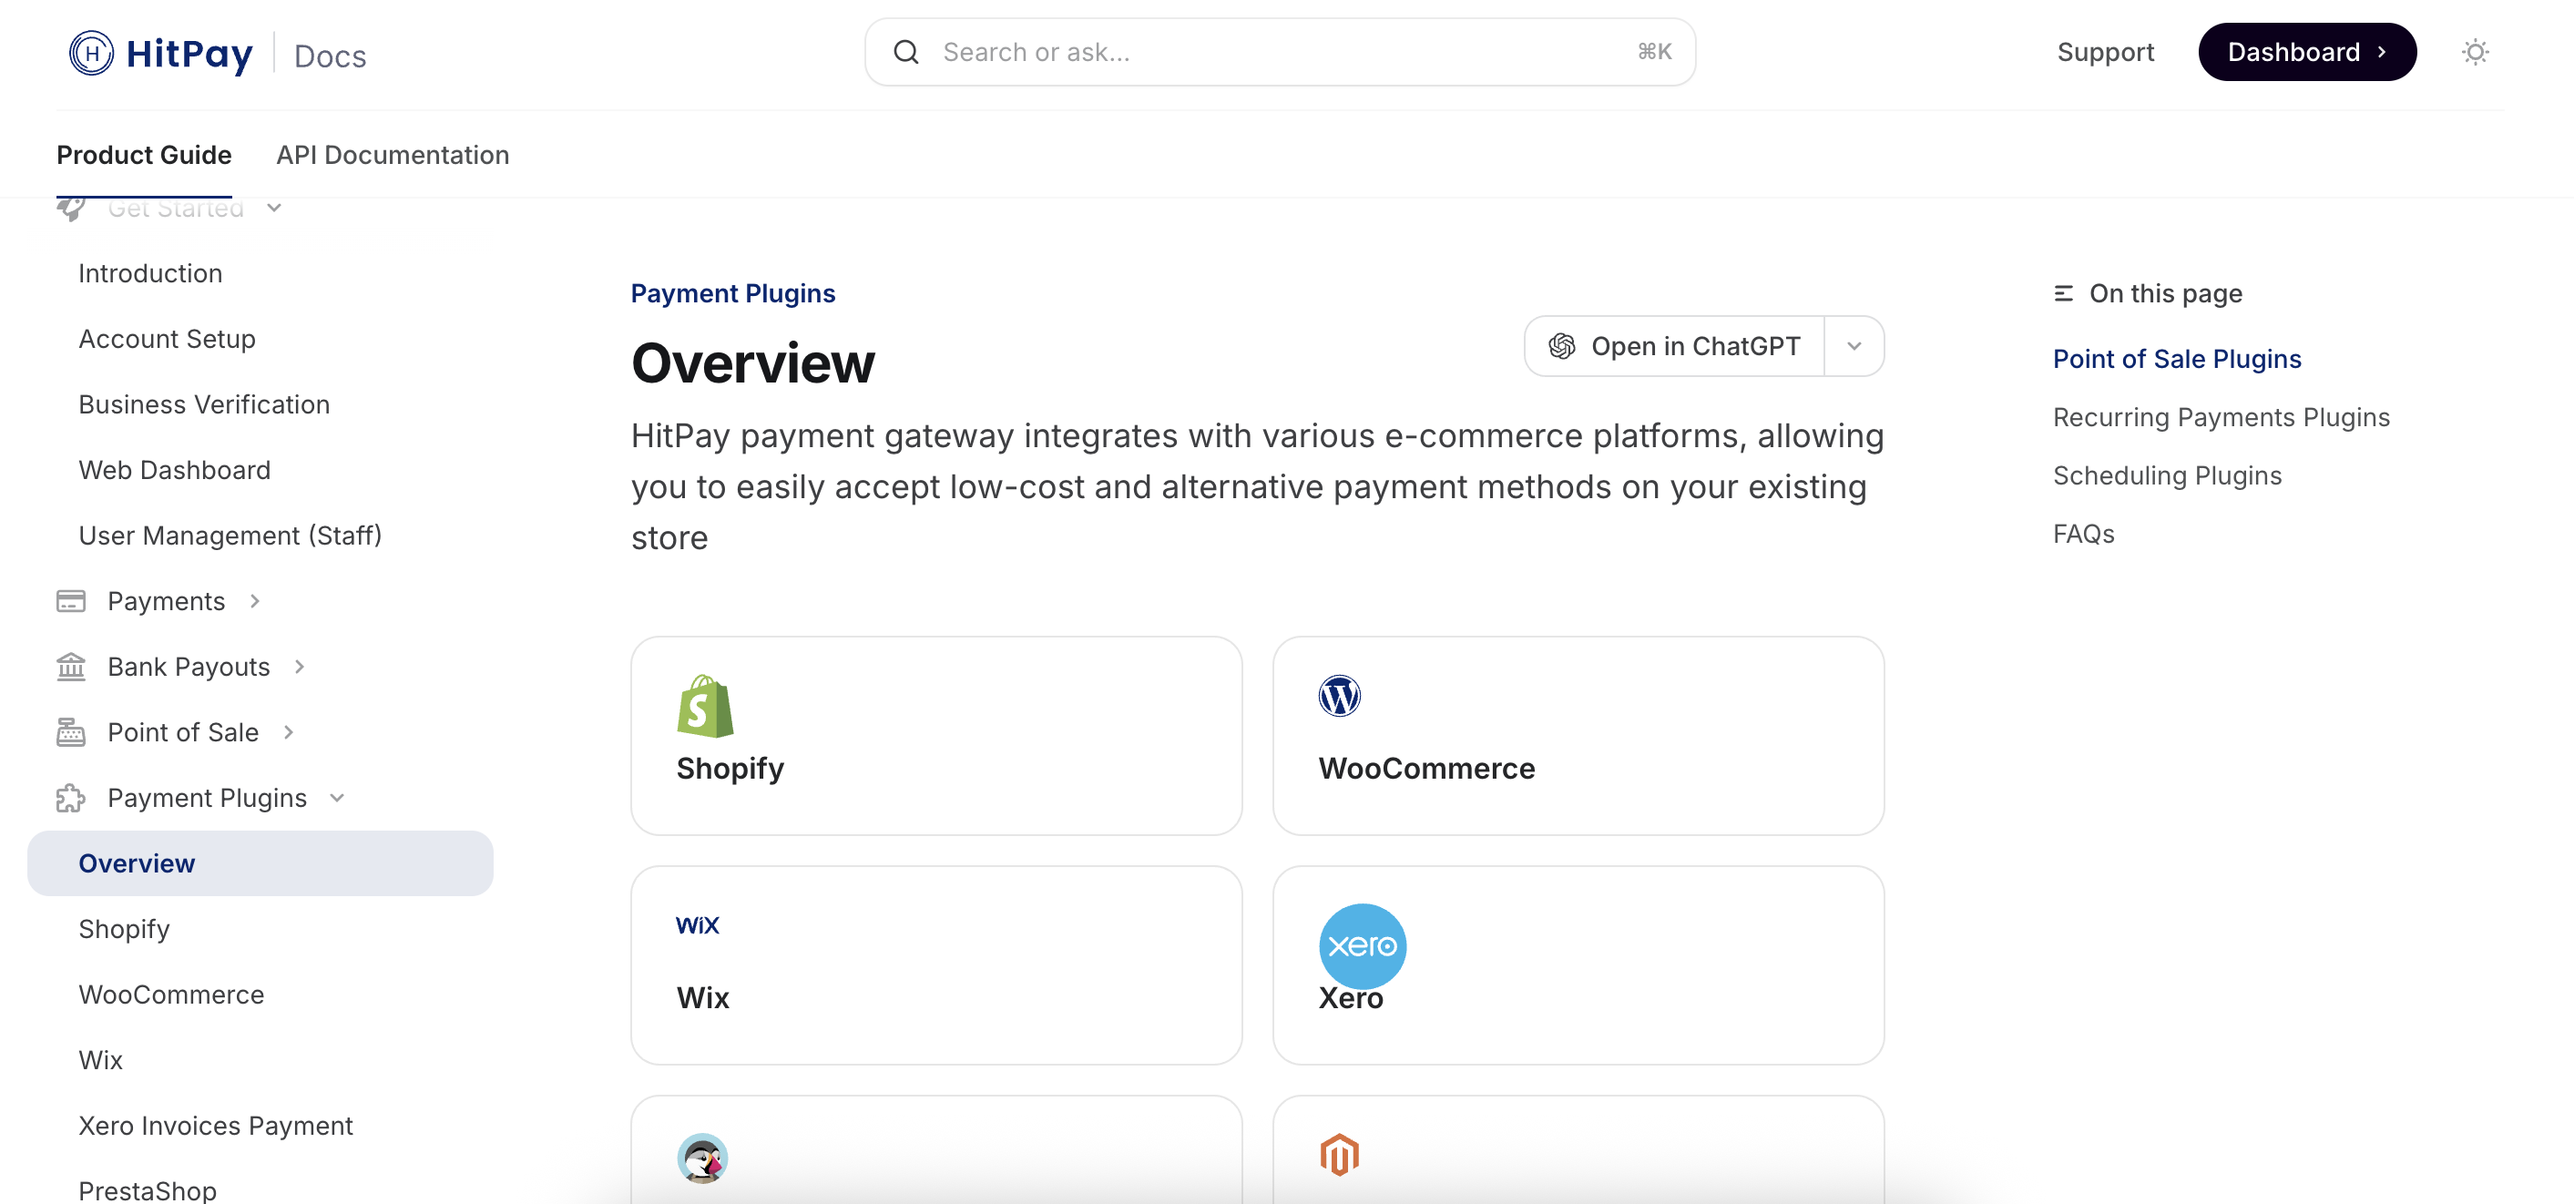Click the ⌘K shortcut hint in search
2574x1204 pixels.
[1654, 52]
